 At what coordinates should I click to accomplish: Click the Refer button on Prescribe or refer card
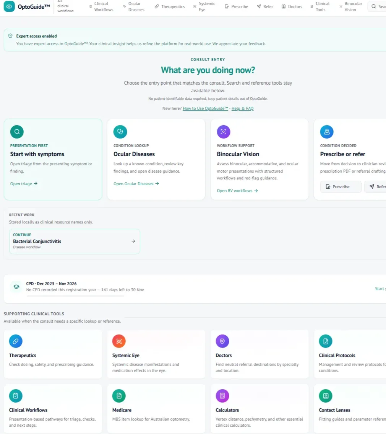(x=376, y=187)
